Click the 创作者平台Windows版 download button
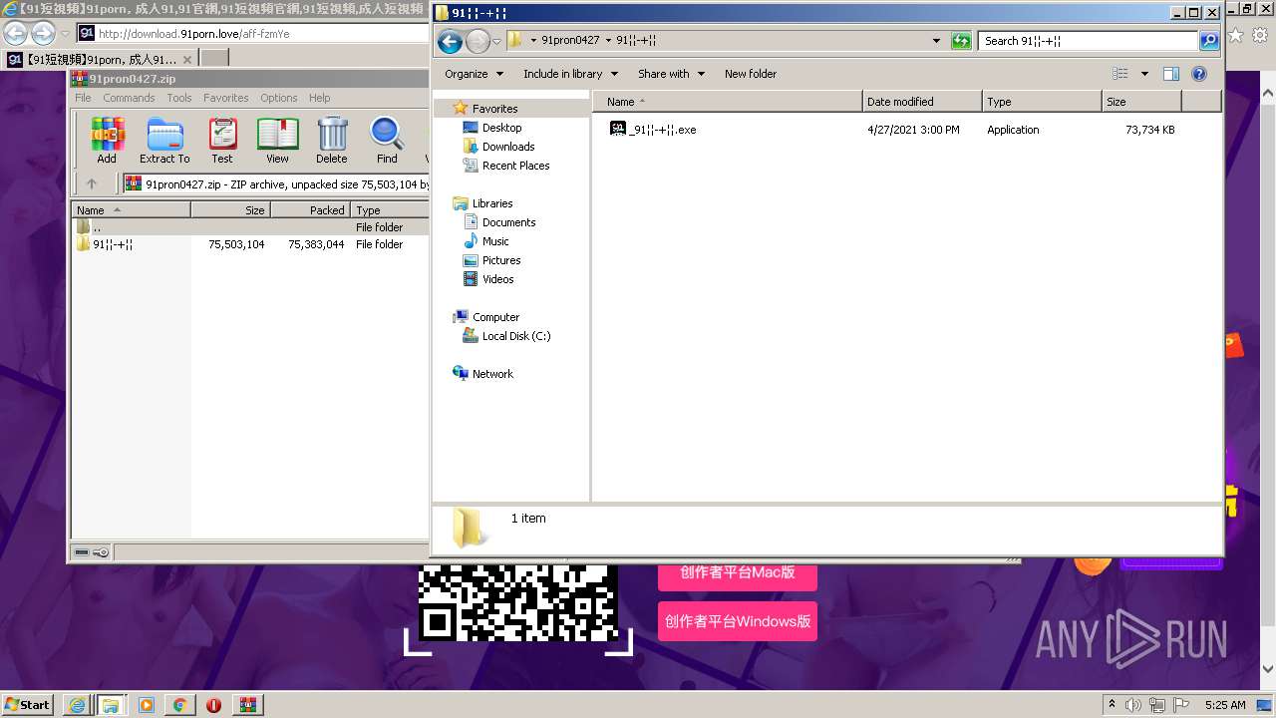 click(738, 621)
